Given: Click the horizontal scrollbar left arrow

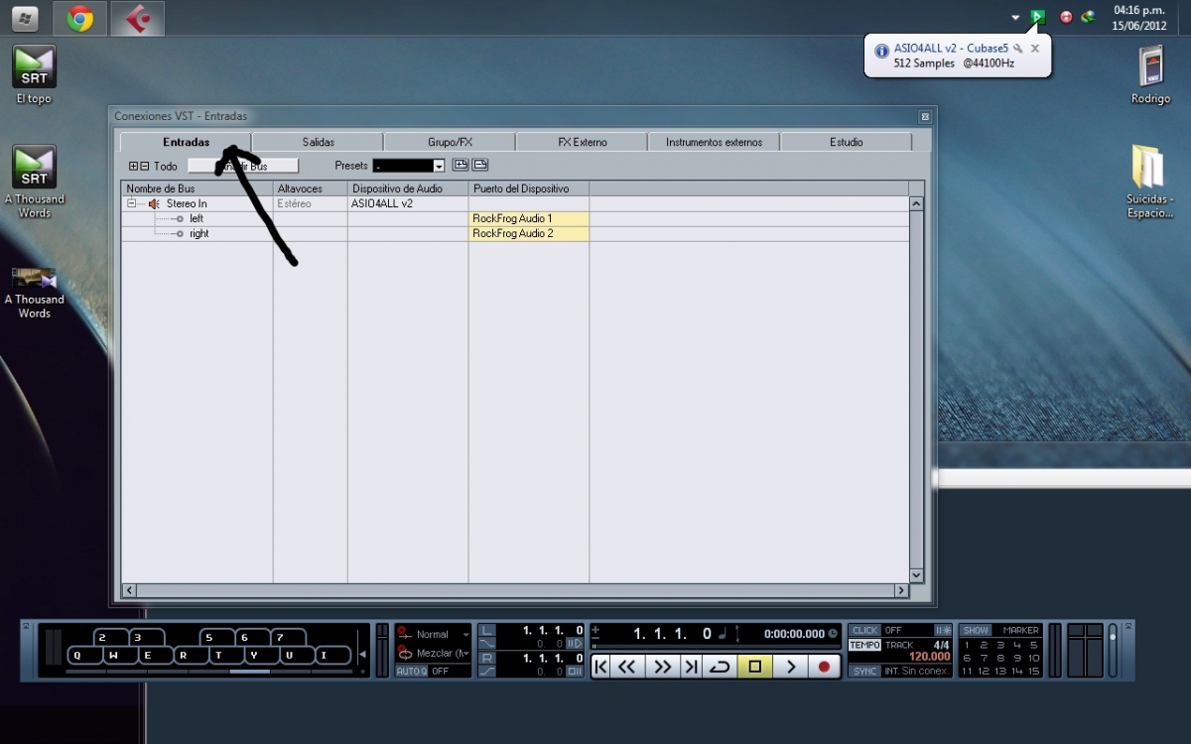Looking at the screenshot, I should click(x=129, y=590).
